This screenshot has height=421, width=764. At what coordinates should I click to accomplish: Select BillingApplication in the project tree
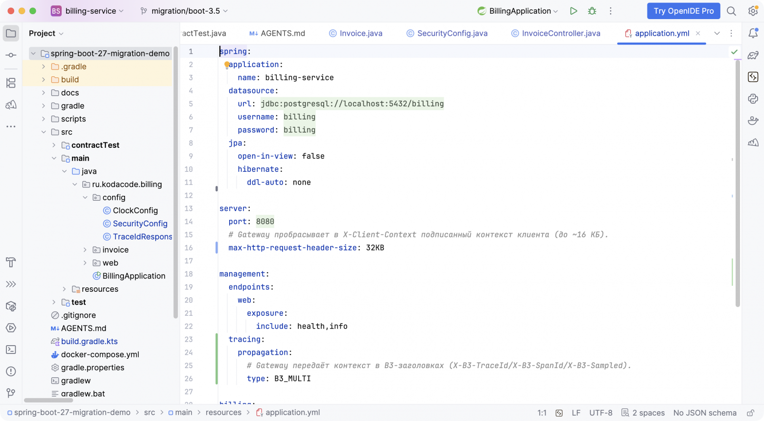129,276
